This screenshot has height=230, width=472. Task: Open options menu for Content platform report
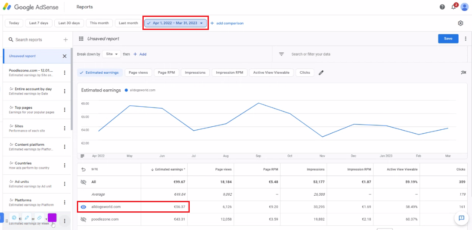click(64, 147)
